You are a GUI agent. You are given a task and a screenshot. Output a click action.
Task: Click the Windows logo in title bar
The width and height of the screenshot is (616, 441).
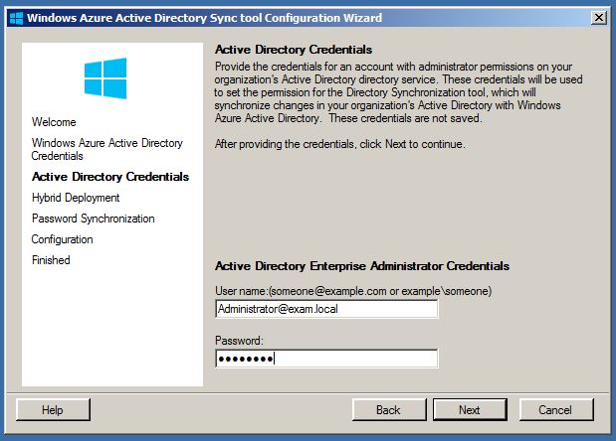[17, 18]
